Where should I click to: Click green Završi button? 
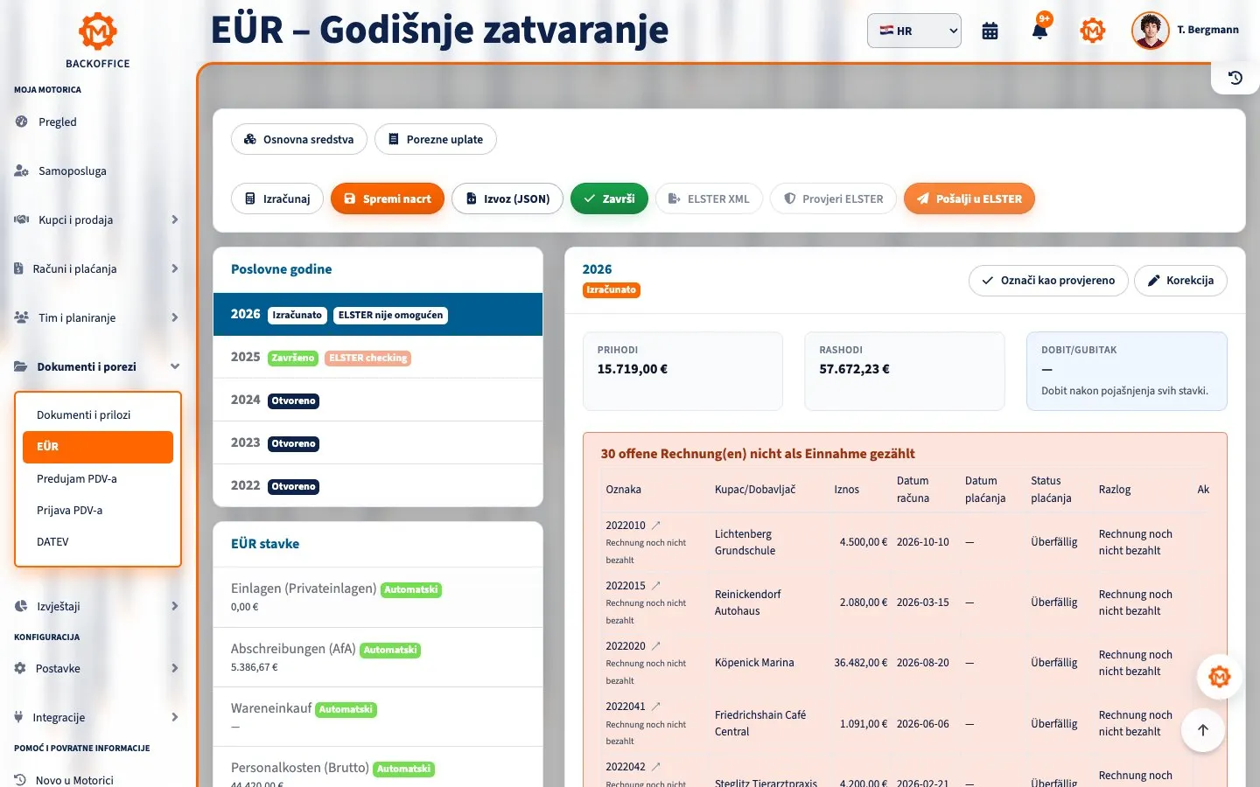(x=609, y=198)
